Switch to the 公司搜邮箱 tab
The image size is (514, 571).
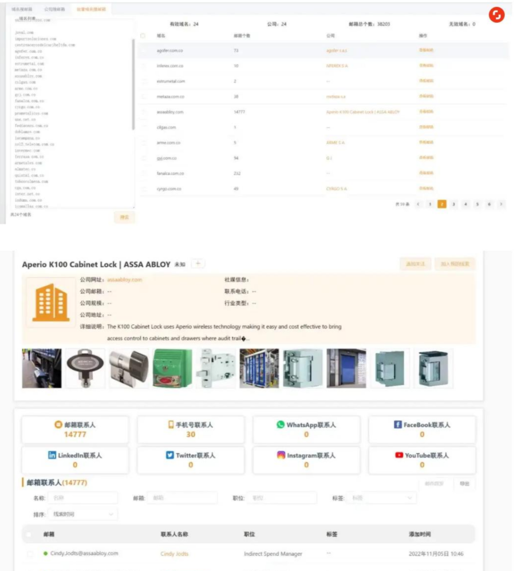pos(55,9)
